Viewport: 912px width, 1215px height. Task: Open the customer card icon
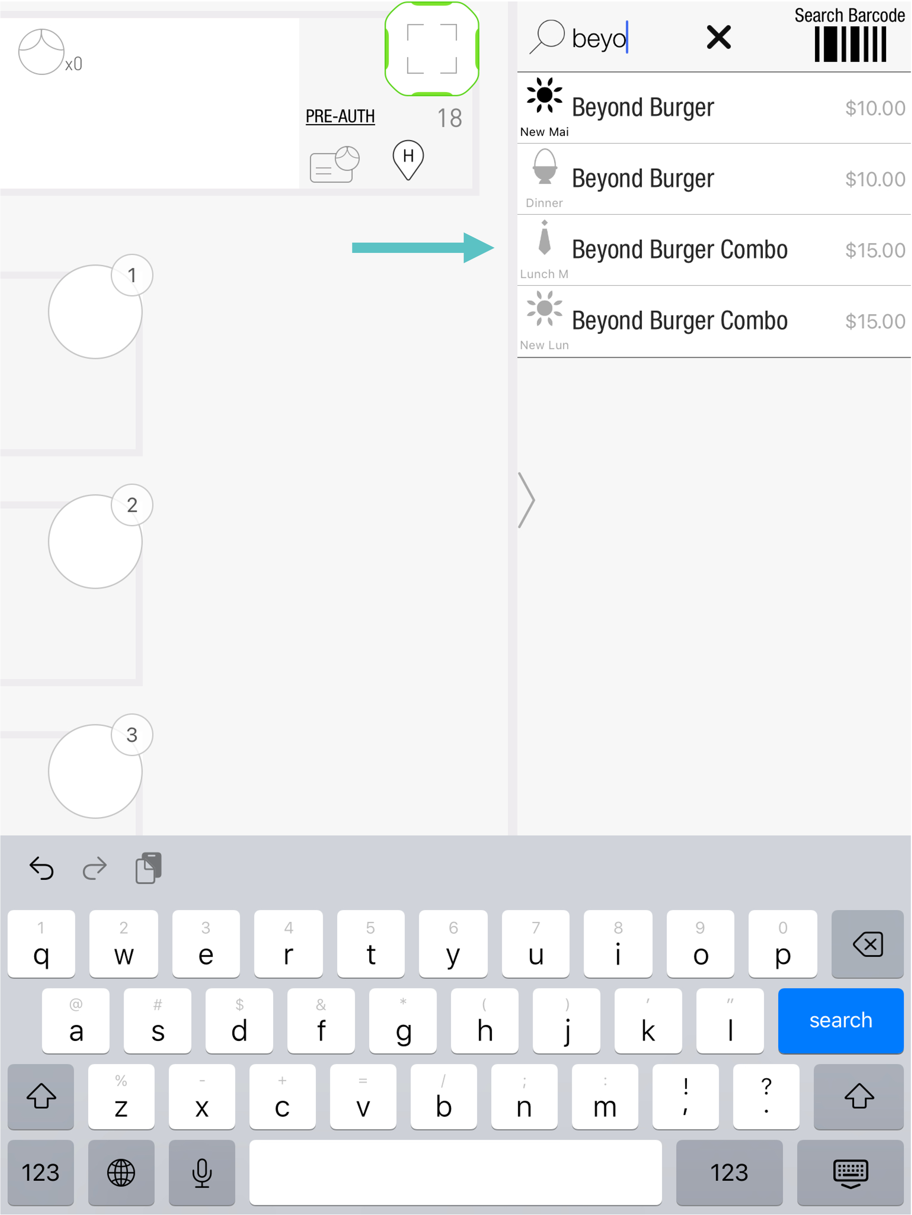tap(334, 165)
